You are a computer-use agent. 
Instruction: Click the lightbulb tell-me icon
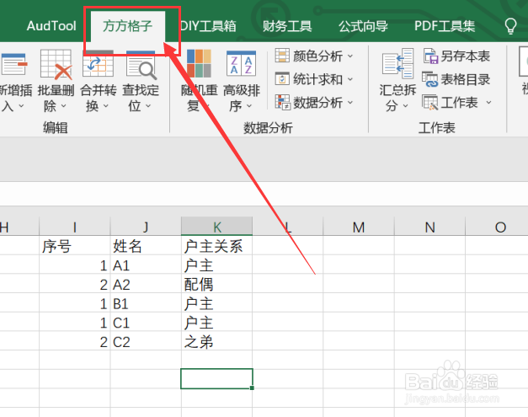click(510, 26)
